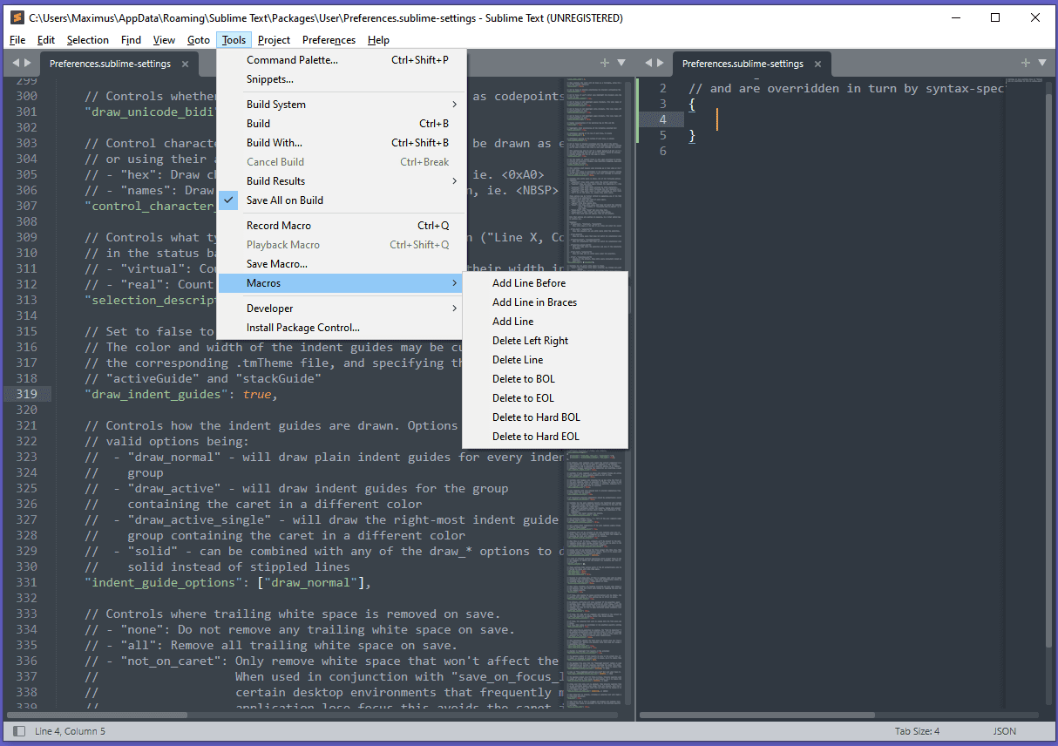Toggle the side bar icon in status bar

coord(19,731)
